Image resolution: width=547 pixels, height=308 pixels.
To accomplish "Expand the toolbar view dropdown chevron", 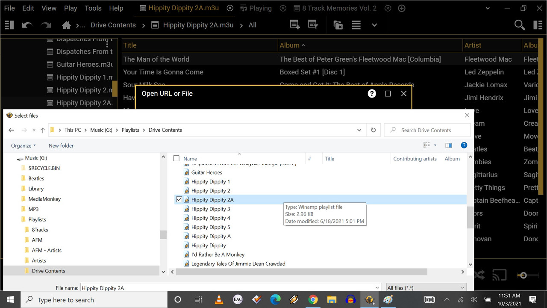I will click(x=374, y=25).
